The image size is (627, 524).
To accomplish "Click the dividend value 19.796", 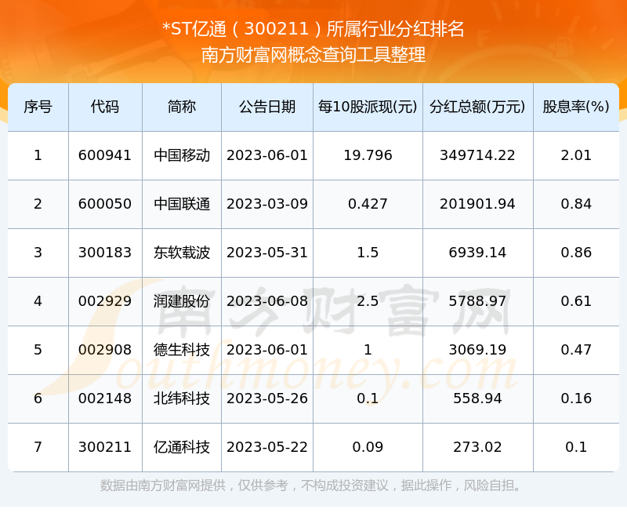I will [368, 155].
